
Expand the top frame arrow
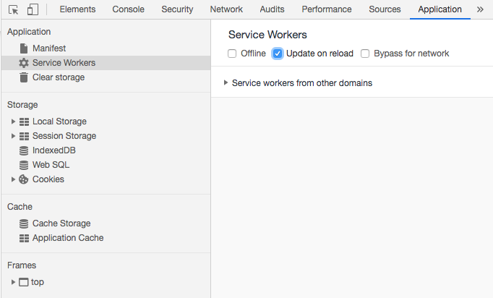click(13, 282)
